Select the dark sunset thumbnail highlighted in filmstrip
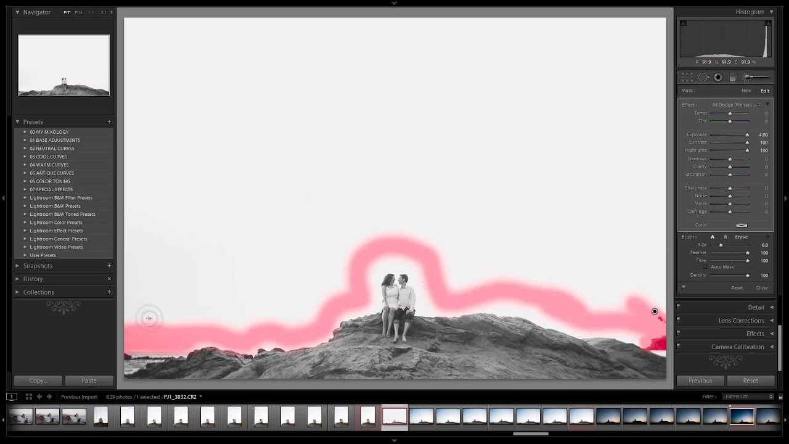The width and height of the screenshot is (789, 444). pyautogui.click(x=742, y=417)
